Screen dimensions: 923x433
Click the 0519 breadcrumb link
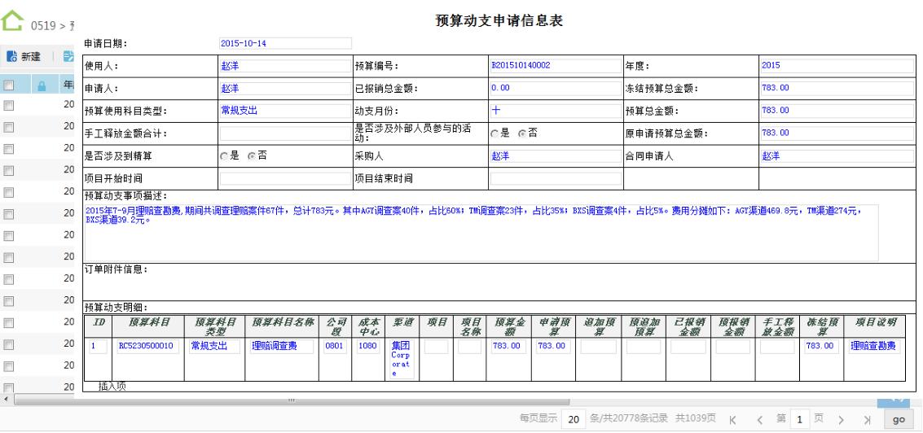point(43,26)
